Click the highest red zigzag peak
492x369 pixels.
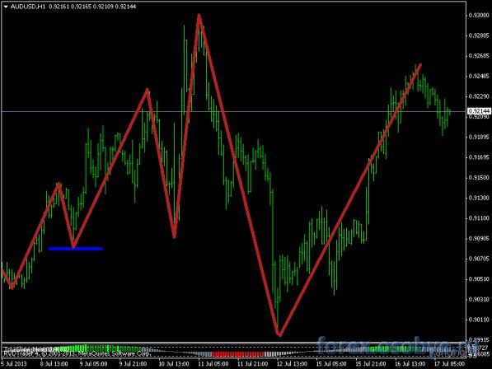click(x=199, y=16)
